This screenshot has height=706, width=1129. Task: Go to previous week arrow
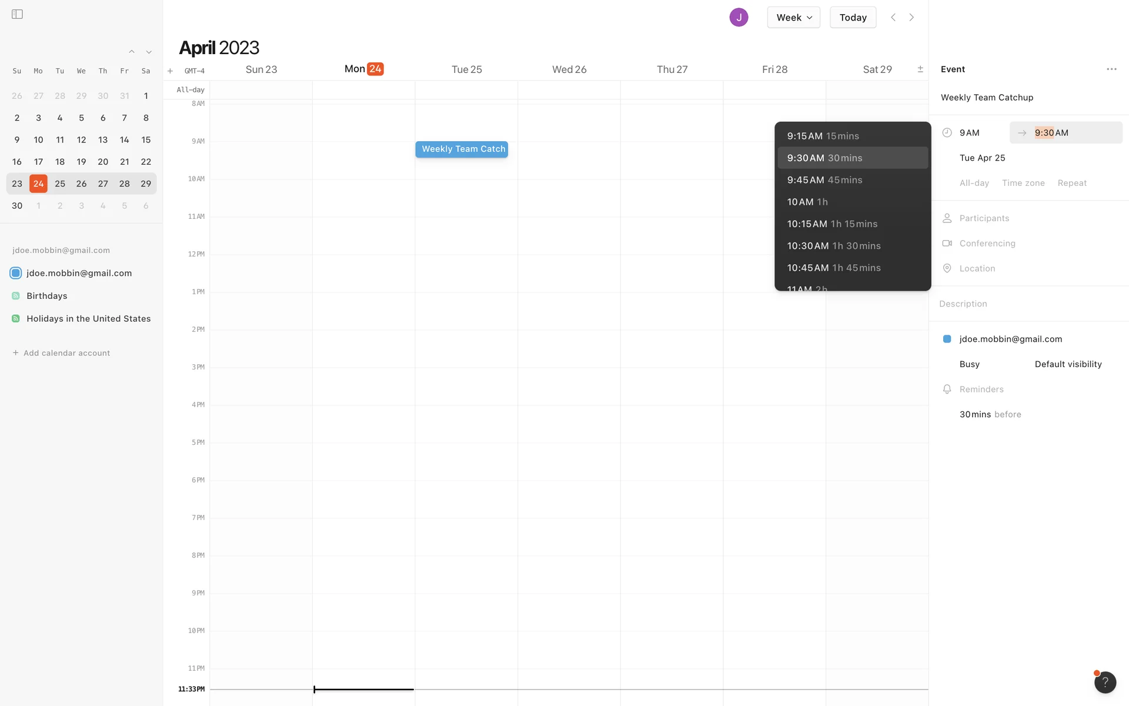point(893,18)
